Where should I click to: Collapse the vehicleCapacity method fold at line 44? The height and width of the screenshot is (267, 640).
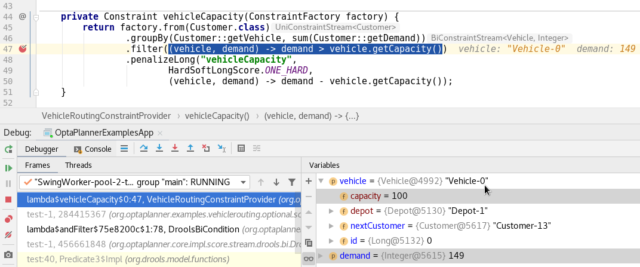pos(36,17)
